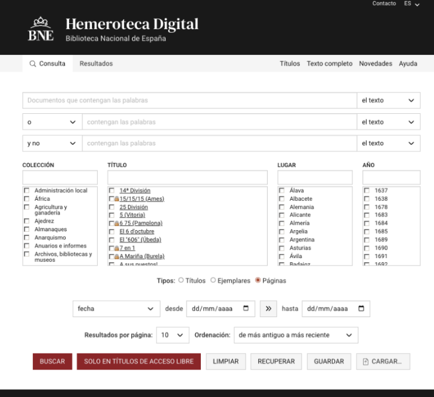
Task: Click the magnifier icon in Consulta tab
Action: (x=33, y=64)
